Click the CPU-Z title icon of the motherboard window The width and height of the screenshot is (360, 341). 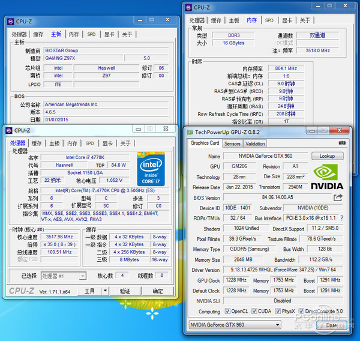(11, 22)
